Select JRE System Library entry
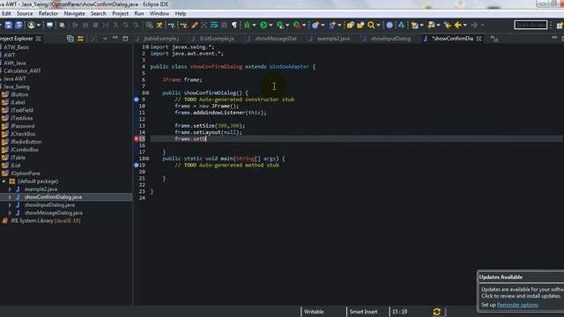This screenshot has width=564, height=317. coord(45,221)
